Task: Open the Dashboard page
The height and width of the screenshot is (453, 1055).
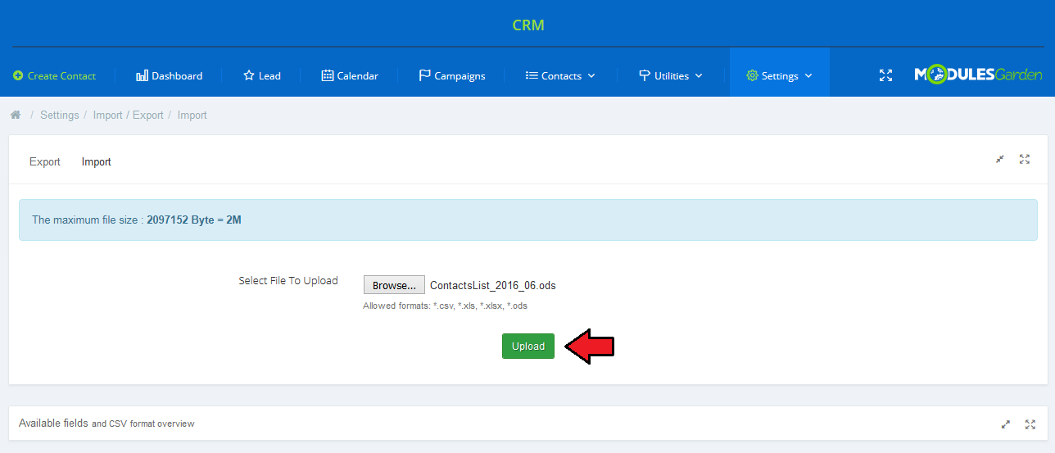Action: [x=169, y=75]
